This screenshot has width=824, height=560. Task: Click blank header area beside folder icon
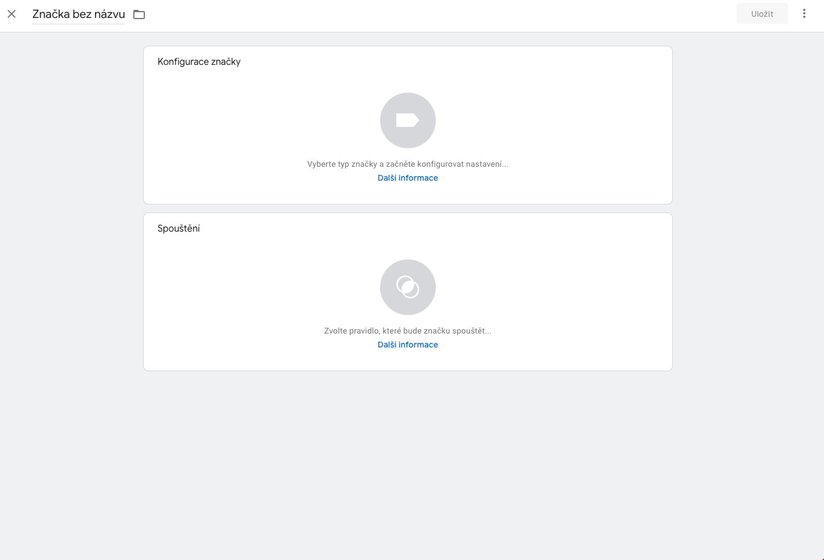pyautogui.click(x=435, y=14)
